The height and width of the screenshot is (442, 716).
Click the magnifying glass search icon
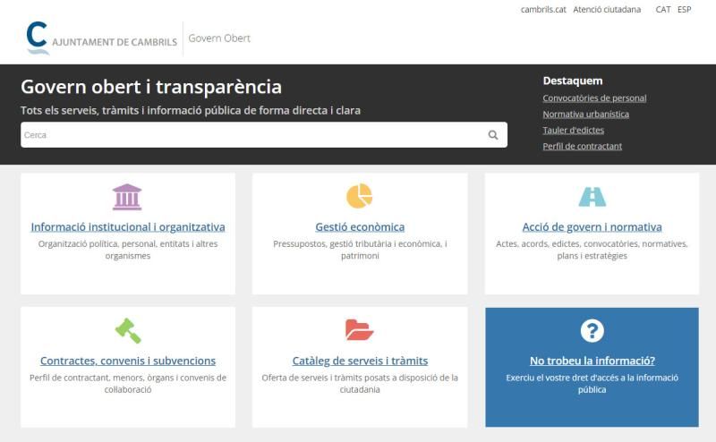[x=493, y=135]
